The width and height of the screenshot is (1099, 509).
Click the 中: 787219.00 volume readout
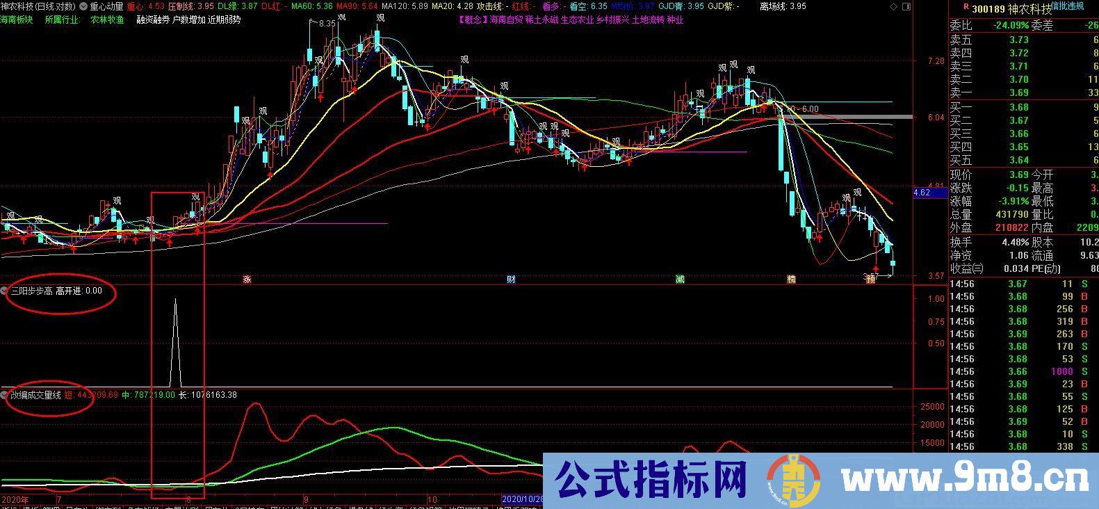pyautogui.click(x=148, y=394)
